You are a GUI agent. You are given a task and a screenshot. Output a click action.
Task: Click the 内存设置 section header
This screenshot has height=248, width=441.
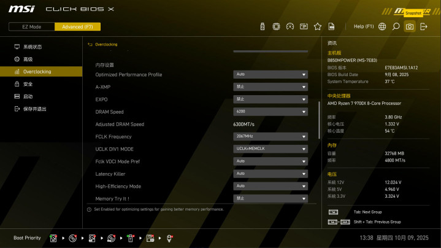[104, 65]
